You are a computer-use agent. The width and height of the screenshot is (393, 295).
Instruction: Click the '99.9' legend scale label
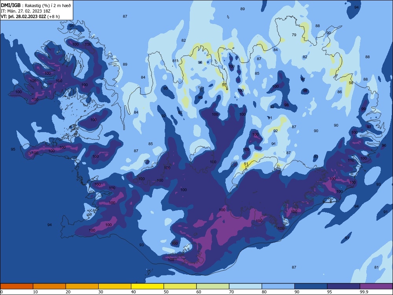(x=364, y=292)
